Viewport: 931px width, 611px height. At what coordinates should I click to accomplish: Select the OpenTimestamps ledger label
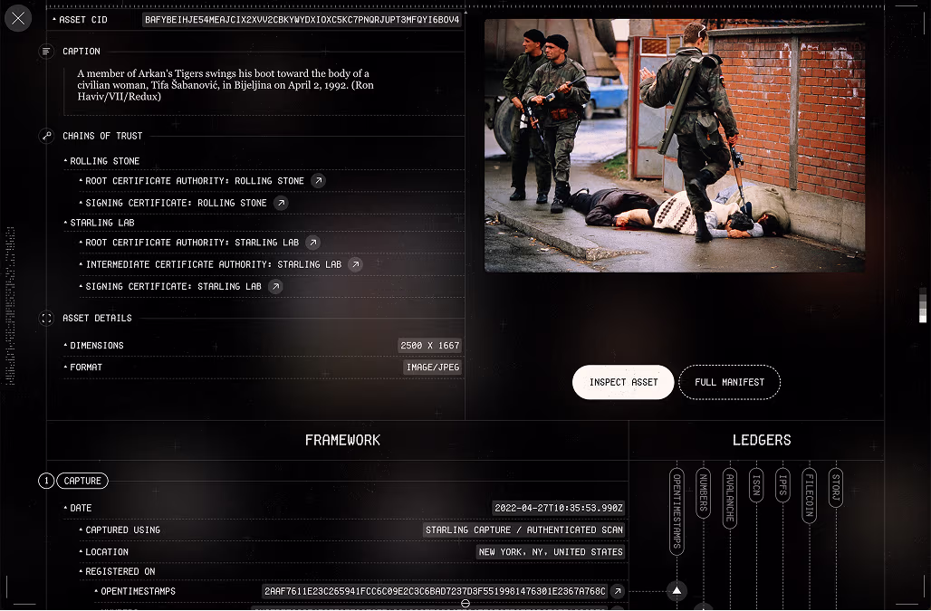click(677, 512)
